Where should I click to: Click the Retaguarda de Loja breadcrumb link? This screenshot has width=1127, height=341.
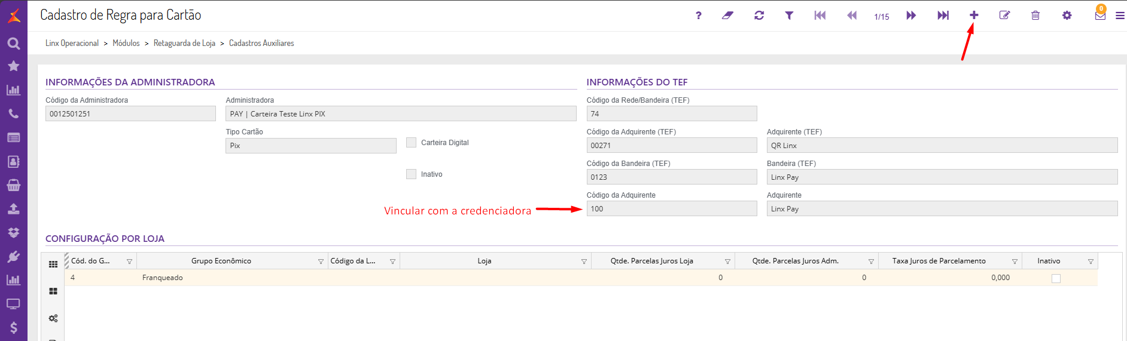184,44
